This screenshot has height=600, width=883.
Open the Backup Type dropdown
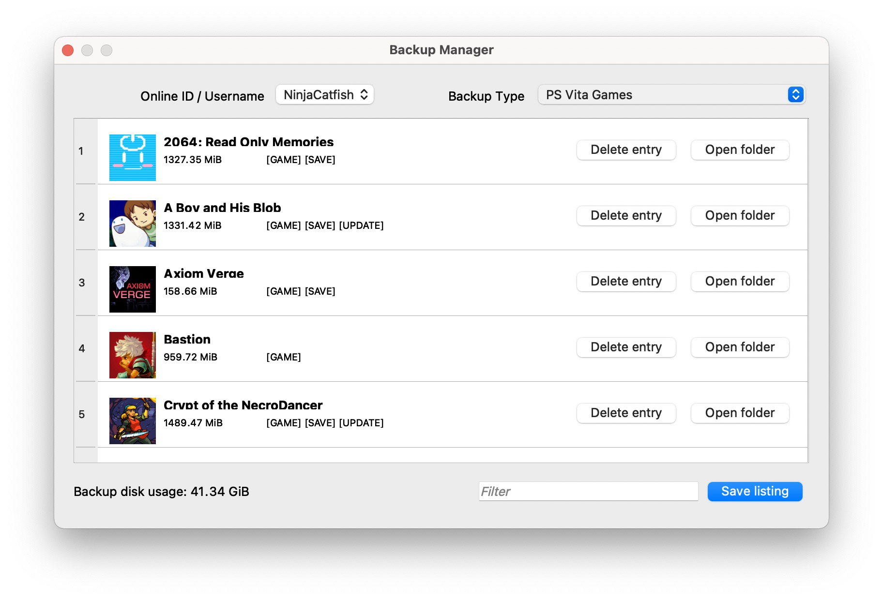pyautogui.click(x=670, y=94)
